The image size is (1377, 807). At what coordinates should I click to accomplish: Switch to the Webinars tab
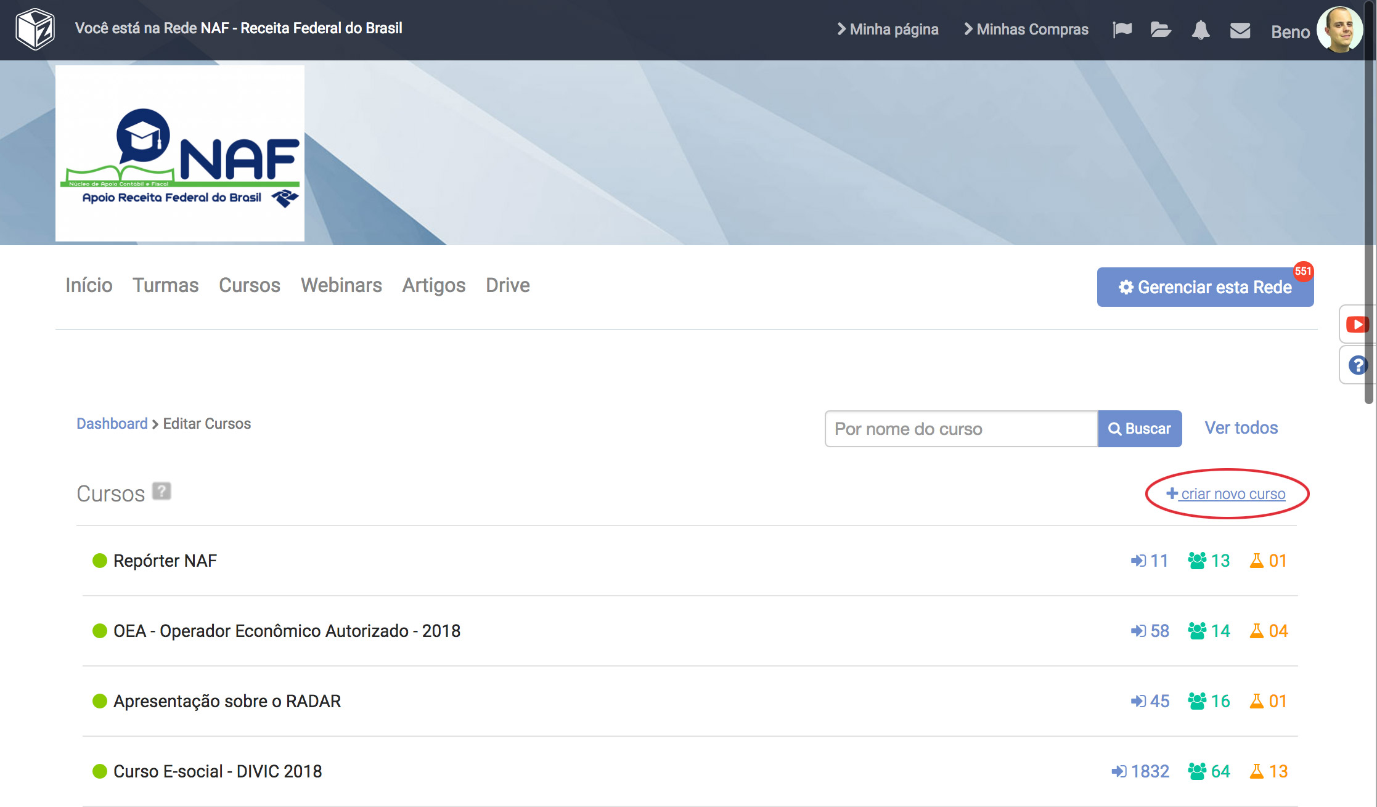pyautogui.click(x=341, y=285)
